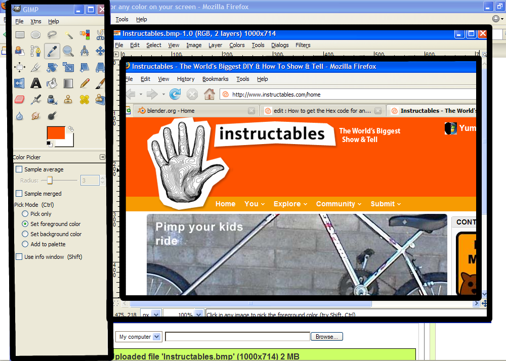This screenshot has height=361, width=506.
Task: Open the px unit dropdown in status bar
Action: [156, 314]
